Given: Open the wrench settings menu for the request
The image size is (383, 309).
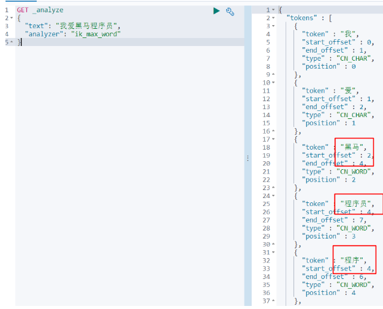Looking at the screenshot, I should (230, 12).
